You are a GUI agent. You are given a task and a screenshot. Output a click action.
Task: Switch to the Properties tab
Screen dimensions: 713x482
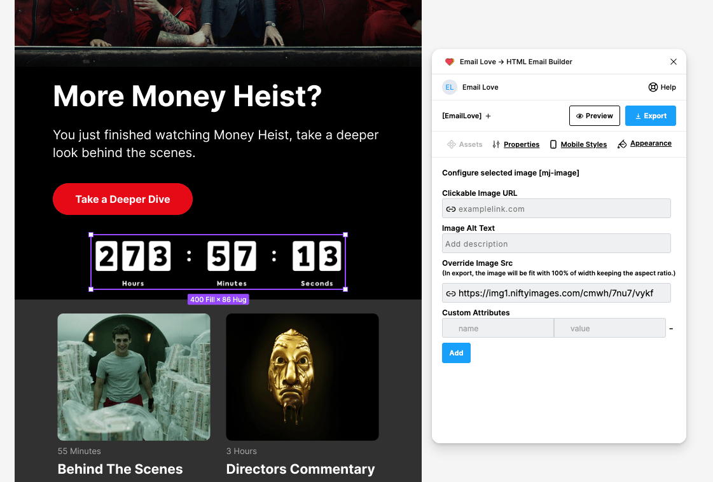pyautogui.click(x=516, y=144)
